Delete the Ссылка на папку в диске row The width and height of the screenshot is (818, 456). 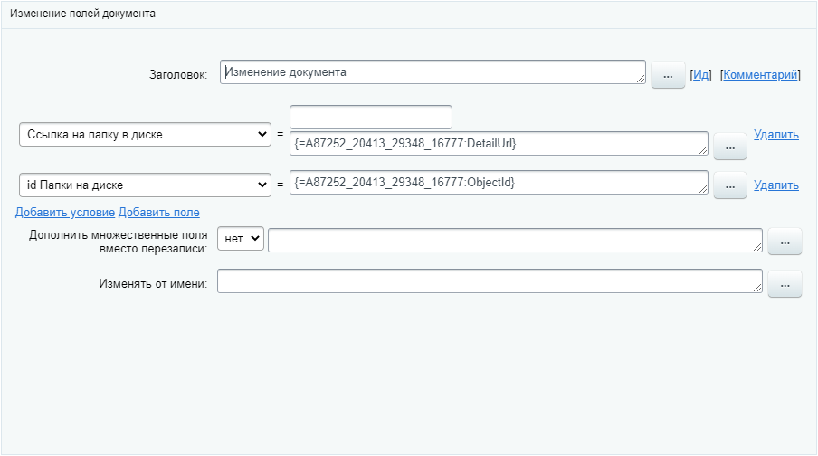tap(775, 135)
